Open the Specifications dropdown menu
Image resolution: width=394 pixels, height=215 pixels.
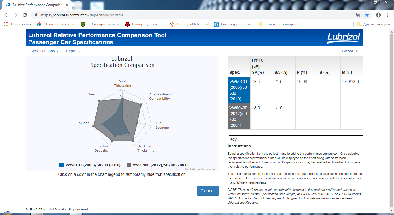44,51
